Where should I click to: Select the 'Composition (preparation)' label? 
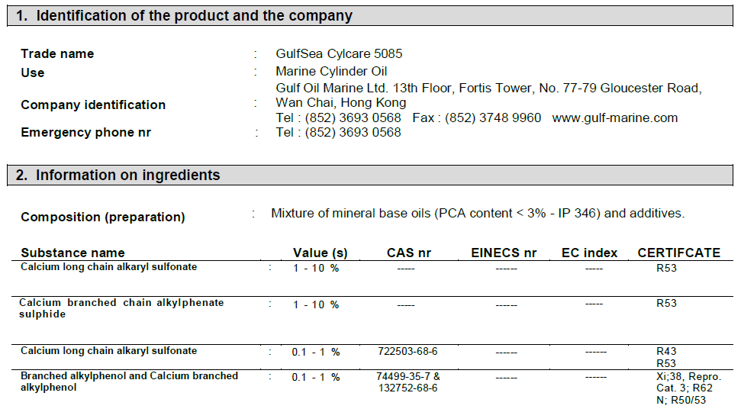[x=103, y=217]
